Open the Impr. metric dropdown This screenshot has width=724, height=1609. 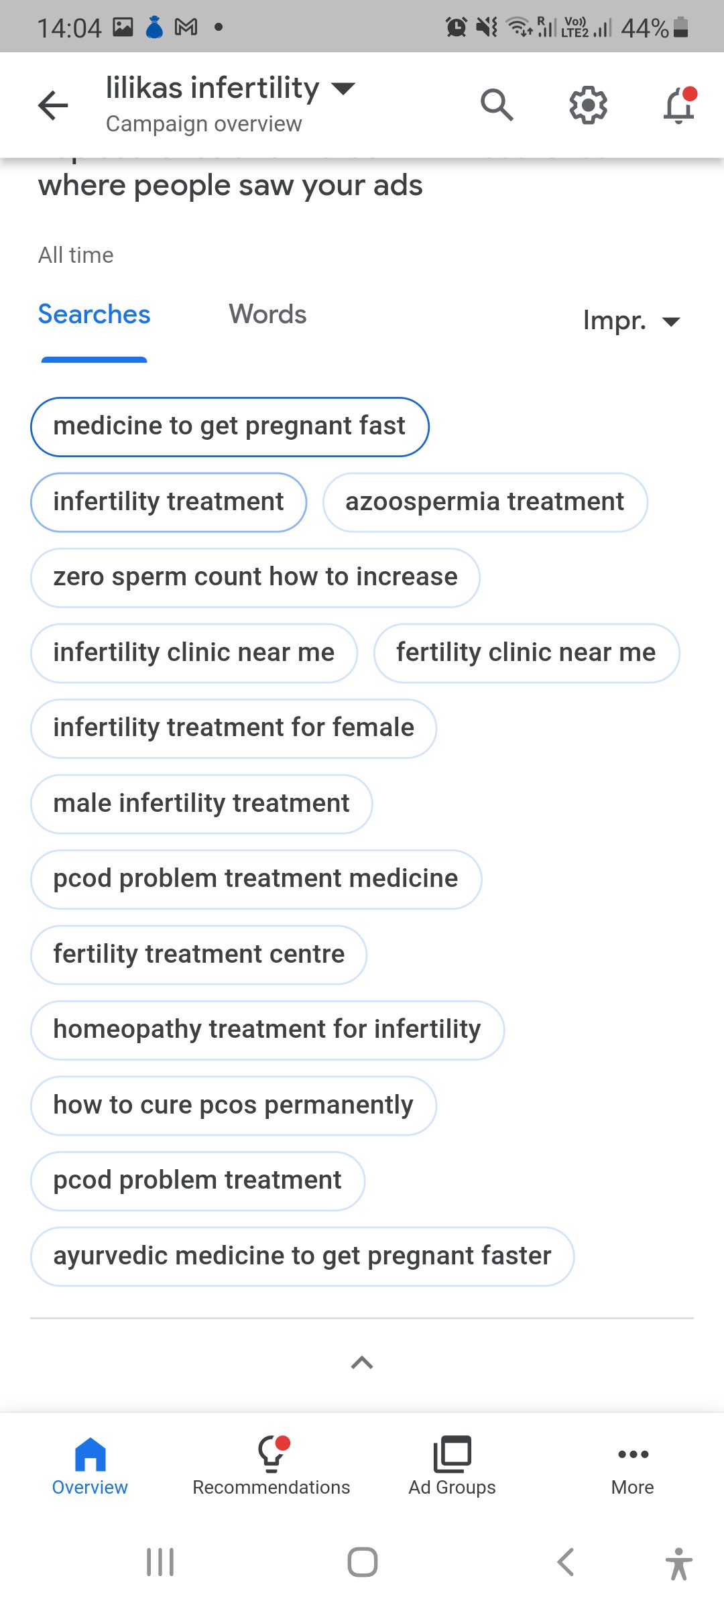(631, 321)
